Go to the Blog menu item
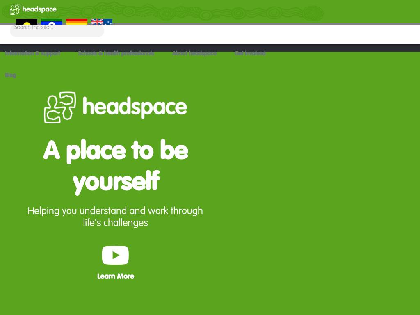The height and width of the screenshot is (315, 420). pos(10,75)
